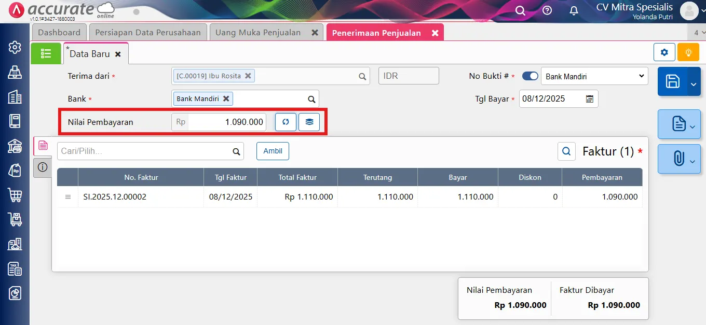Click the Ambil button
Screen dimensions: 706x325
pos(273,151)
